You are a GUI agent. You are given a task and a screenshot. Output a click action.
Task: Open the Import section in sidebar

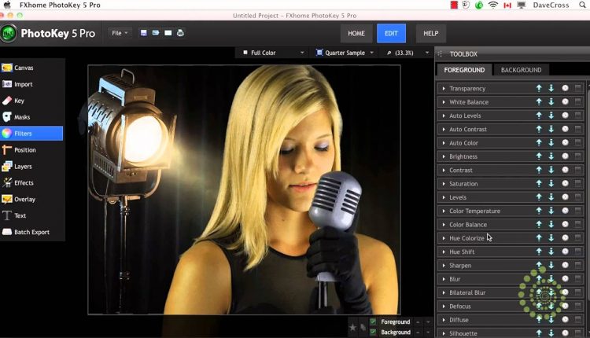click(31, 84)
